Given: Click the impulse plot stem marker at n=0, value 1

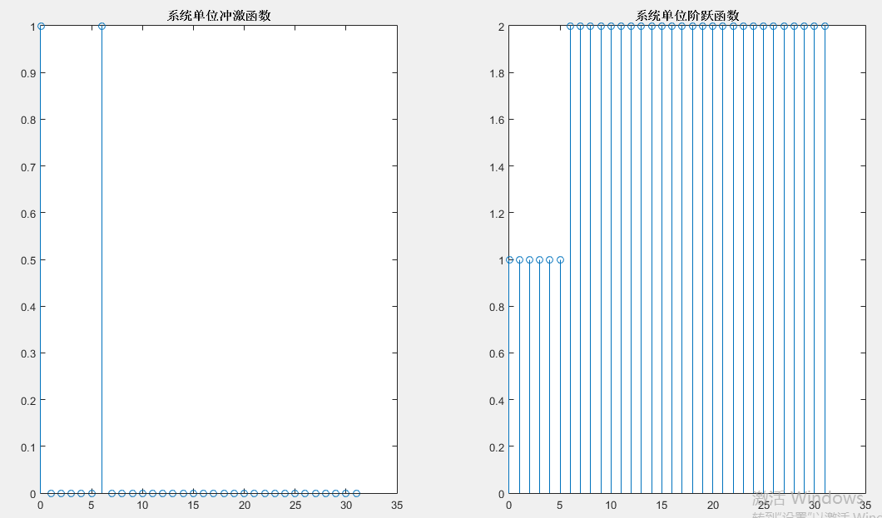Looking at the screenshot, I should (41, 27).
